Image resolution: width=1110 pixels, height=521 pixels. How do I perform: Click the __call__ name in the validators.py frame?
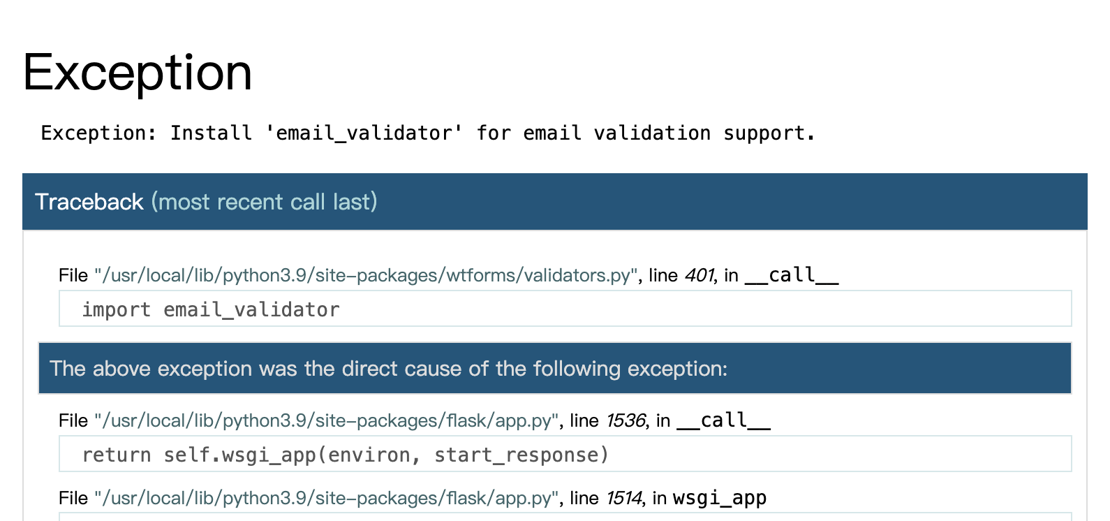click(792, 275)
